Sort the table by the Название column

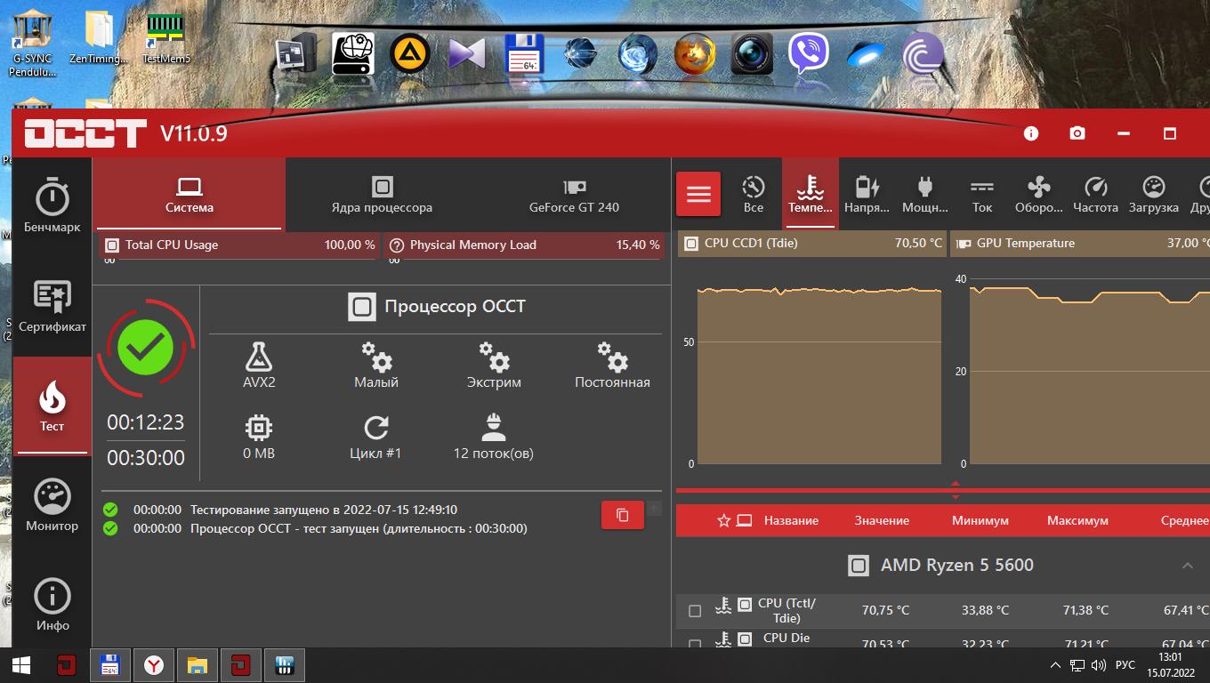(x=791, y=520)
